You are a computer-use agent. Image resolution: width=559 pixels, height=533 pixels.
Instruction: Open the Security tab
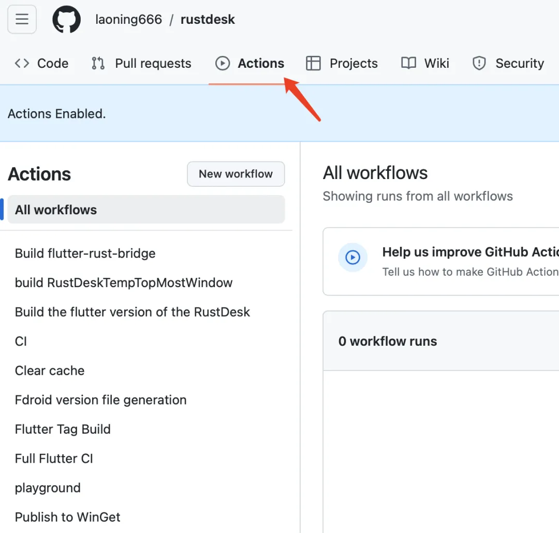point(508,64)
